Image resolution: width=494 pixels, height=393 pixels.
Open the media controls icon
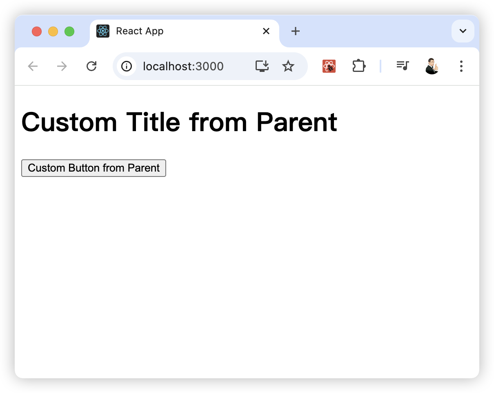pyautogui.click(x=403, y=66)
